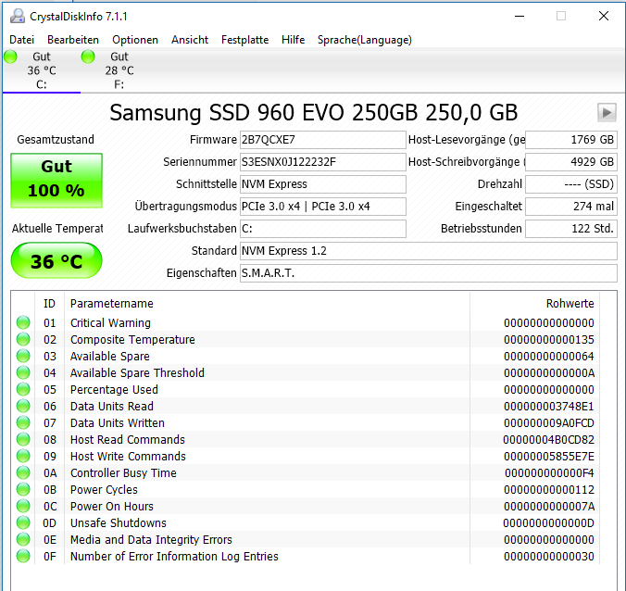Viewport: 626px width, 591px height.
Task: Click green status circle for drive C:
Action: tap(11, 57)
